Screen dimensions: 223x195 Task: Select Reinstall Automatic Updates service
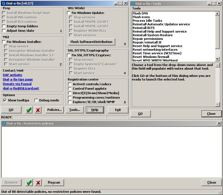161,24
